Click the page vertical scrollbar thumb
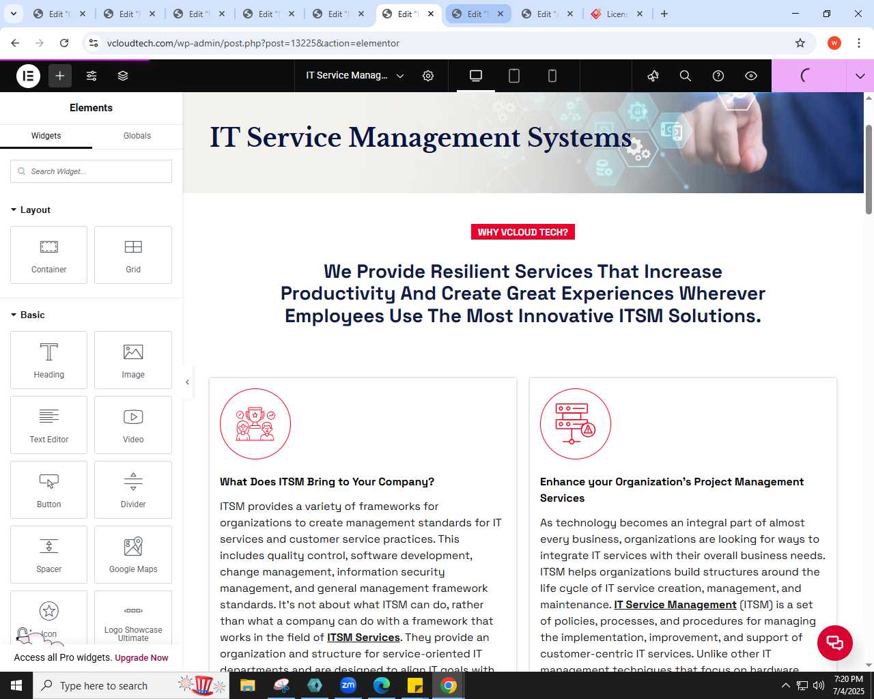 coord(869,169)
